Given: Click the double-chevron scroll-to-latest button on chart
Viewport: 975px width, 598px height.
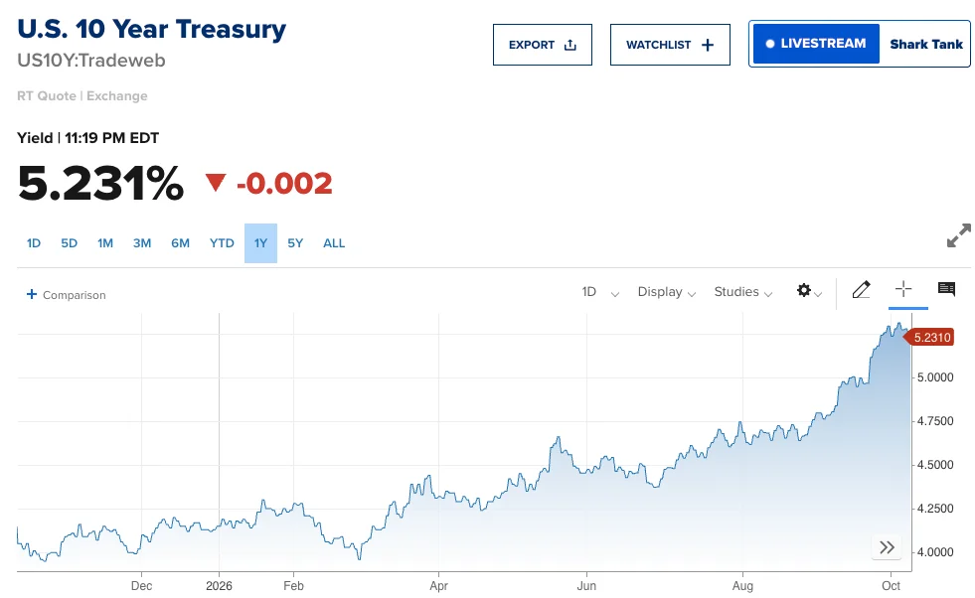Looking at the screenshot, I should tap(888, 547).
